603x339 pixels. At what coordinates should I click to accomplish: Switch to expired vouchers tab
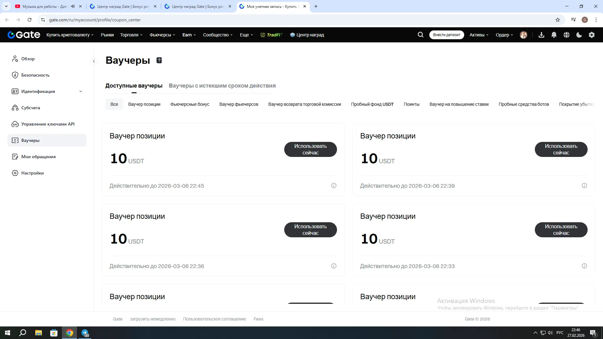click(222, 86)
